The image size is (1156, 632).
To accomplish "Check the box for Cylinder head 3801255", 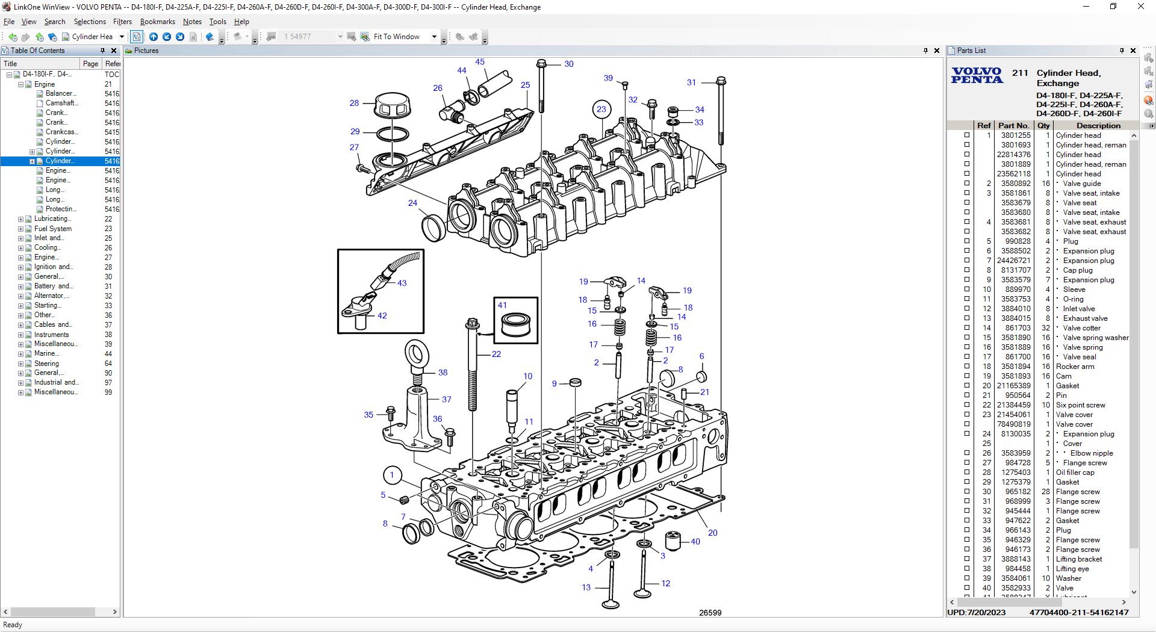I will (x=967, y=135).
